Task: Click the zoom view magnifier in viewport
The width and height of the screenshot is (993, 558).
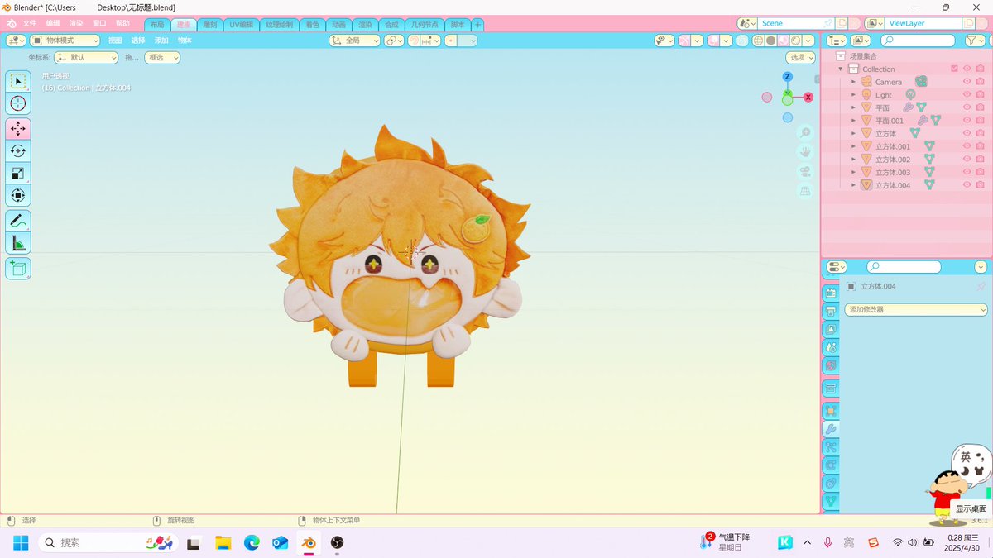Action: [x=804, y=132]
